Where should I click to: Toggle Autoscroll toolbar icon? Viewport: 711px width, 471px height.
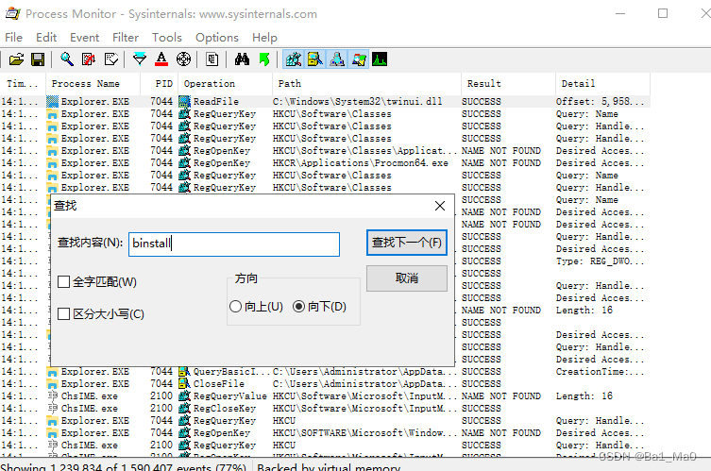tap(89, 59)
